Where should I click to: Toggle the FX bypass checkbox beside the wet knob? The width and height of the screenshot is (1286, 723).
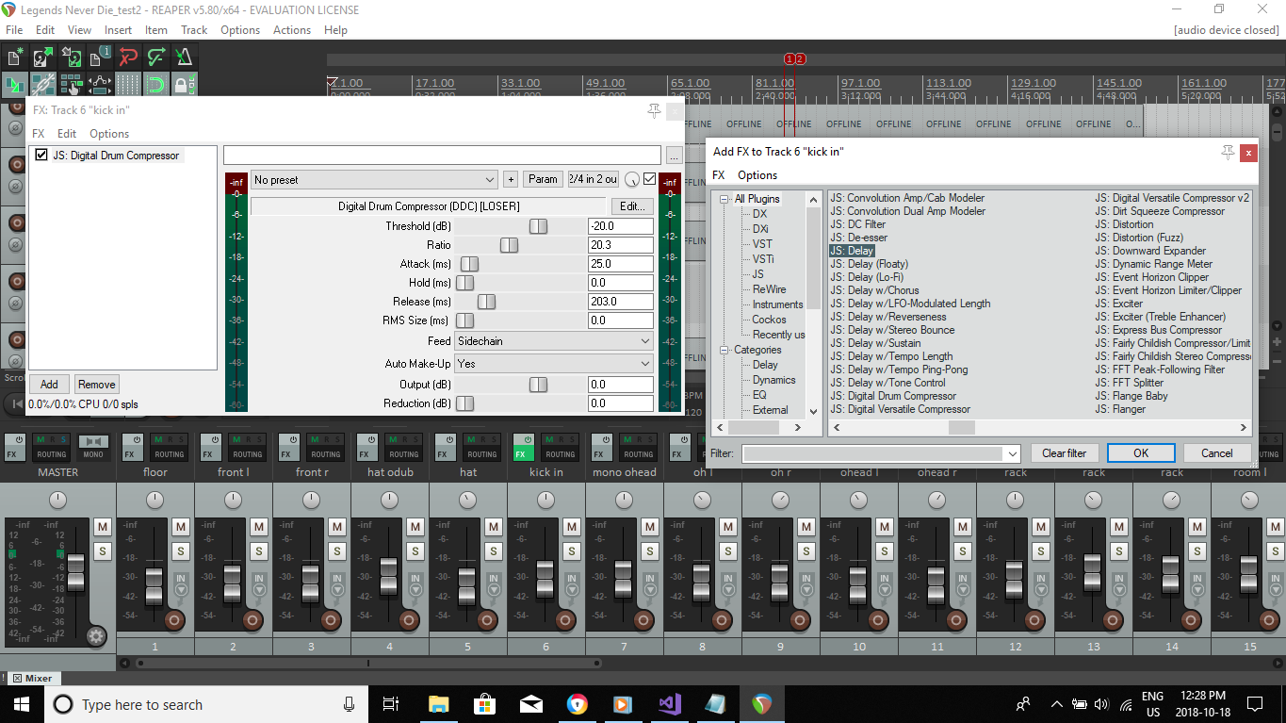tap(649, 179)
